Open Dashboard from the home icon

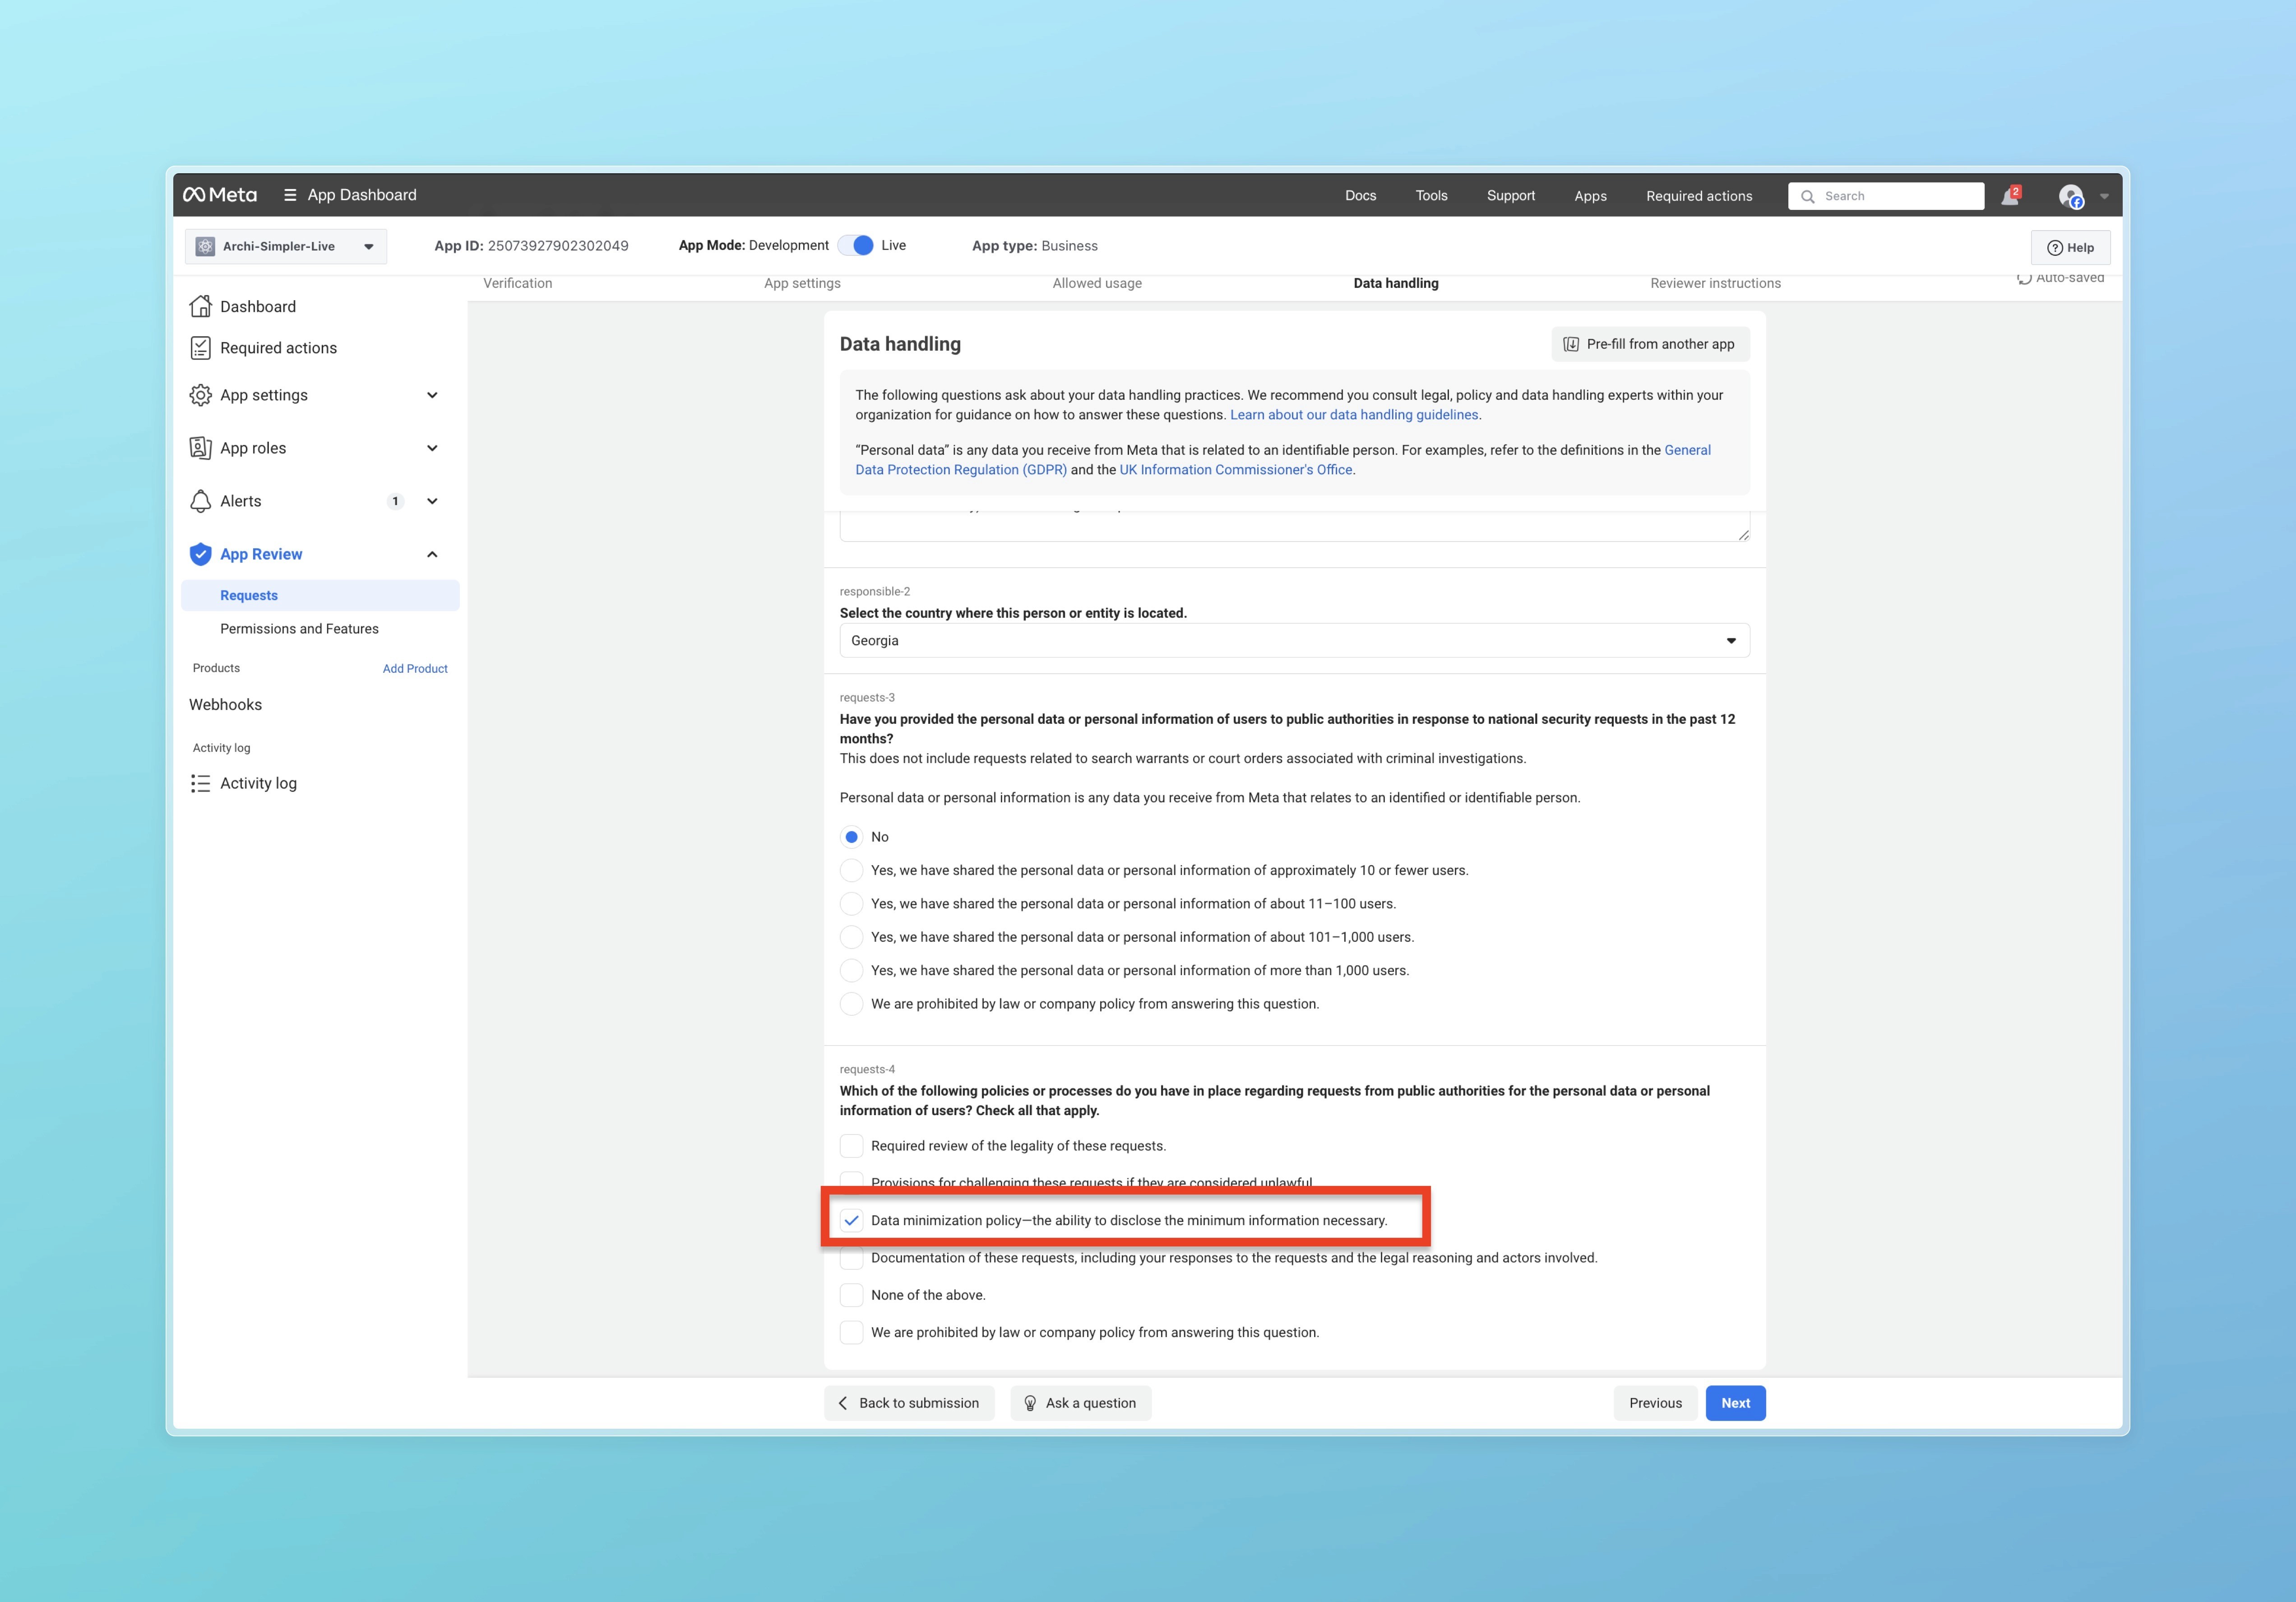point(201,306)
